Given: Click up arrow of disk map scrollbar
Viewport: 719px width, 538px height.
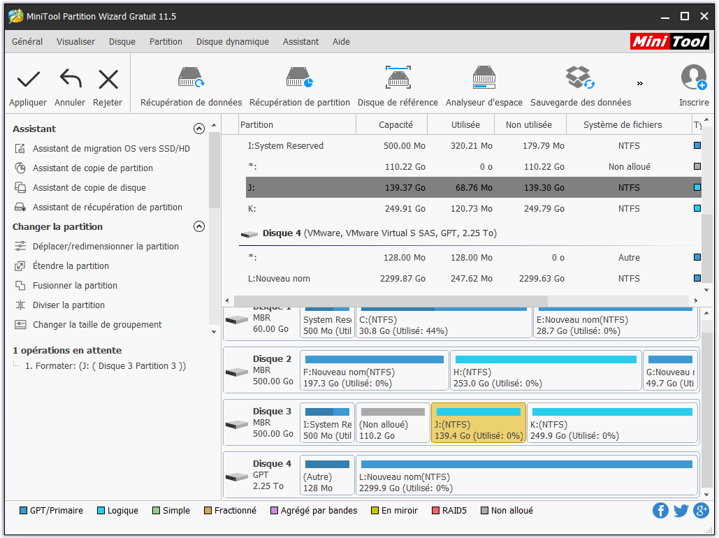Looking at the screenshot, I should tap(706, 313).
